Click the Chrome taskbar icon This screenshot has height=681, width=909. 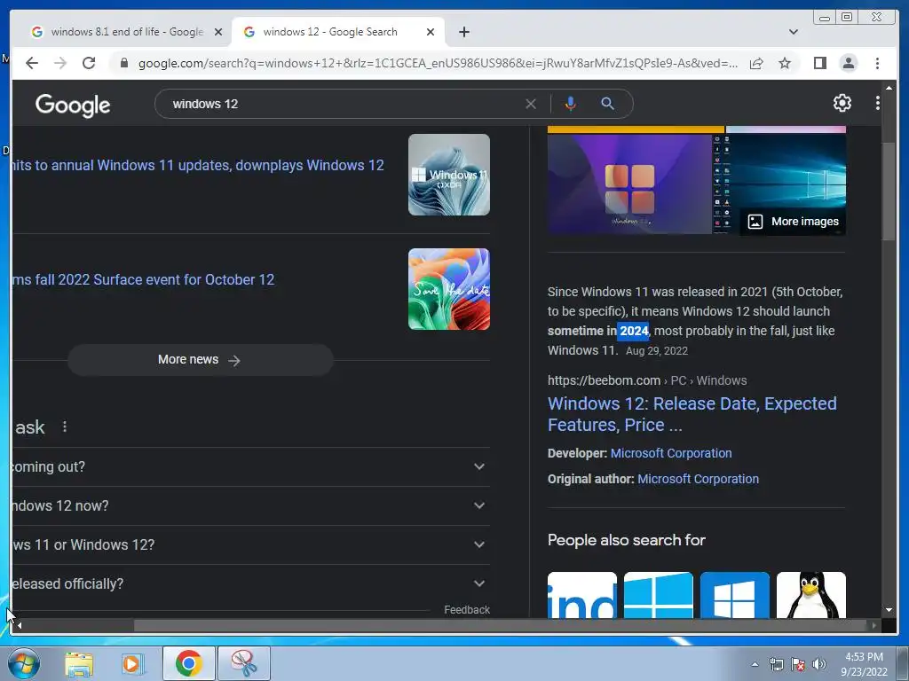188,663
